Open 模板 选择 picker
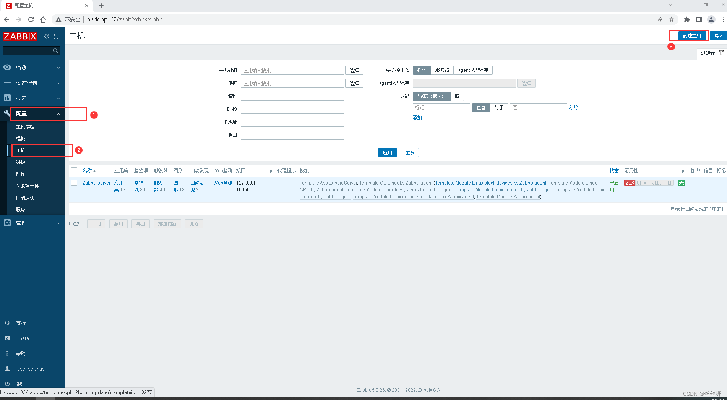 [354, 83]
